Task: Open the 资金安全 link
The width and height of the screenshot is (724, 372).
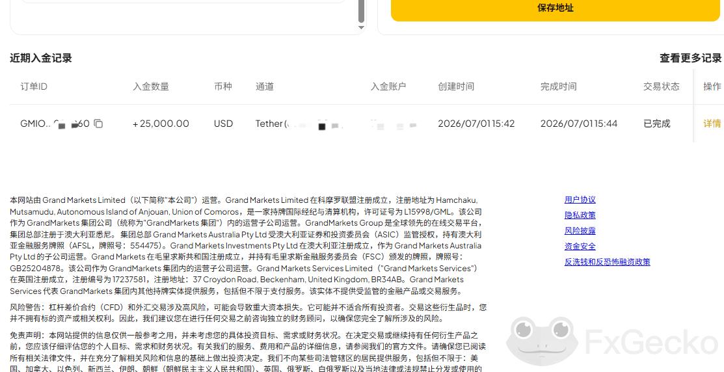Action: click(x=580, y=246)
